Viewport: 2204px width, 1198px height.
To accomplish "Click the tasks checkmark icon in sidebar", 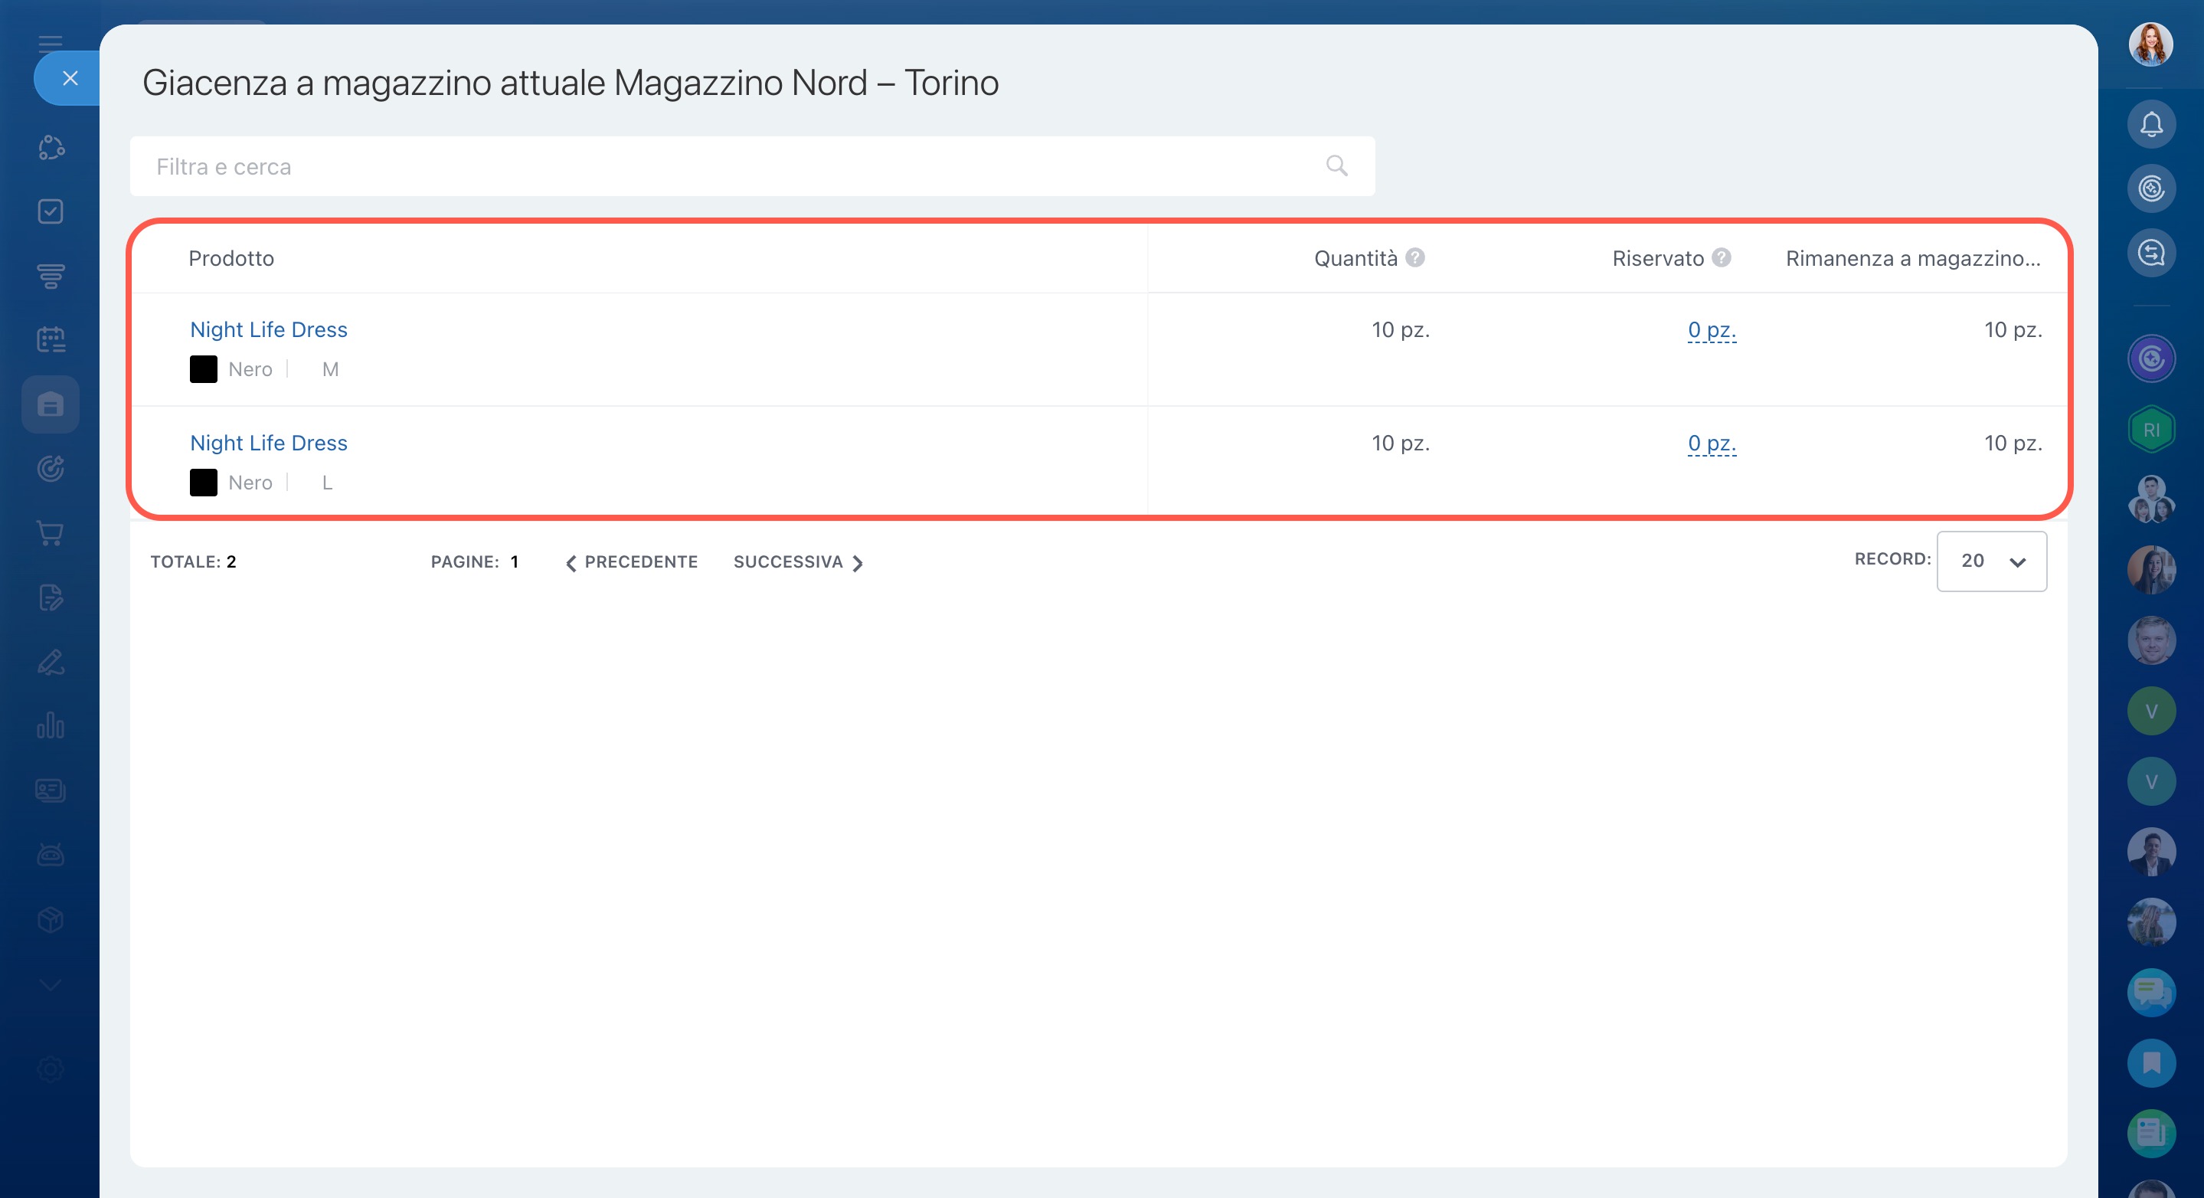I will click(51, 211).
